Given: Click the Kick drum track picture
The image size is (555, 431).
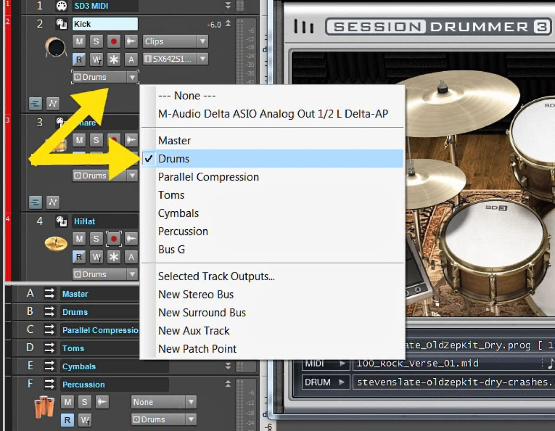Looking at the screenshot, I should tap(56, 47).
